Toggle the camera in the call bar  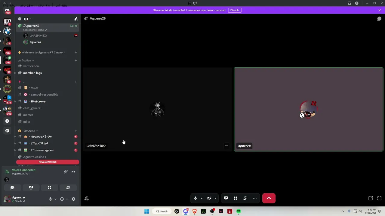(209, 198)
